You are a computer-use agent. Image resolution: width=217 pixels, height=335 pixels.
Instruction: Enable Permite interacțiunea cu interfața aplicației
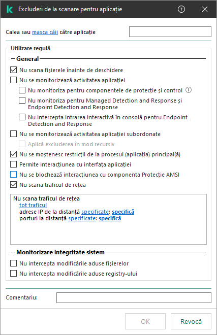coord(14,164)
